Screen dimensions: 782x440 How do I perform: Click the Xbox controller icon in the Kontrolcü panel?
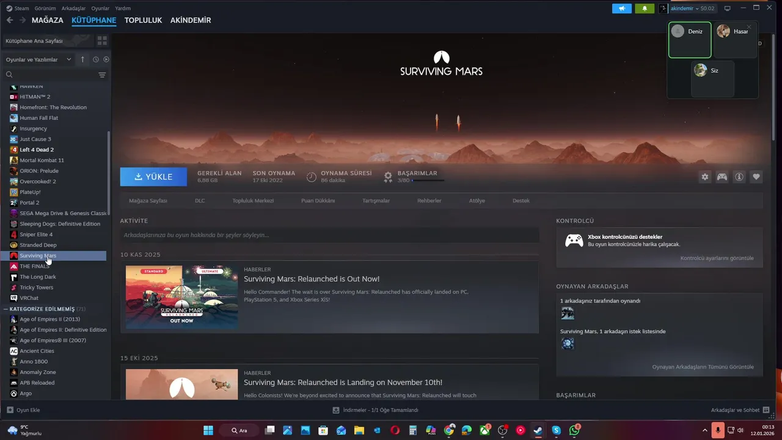(x=574, y=240)
